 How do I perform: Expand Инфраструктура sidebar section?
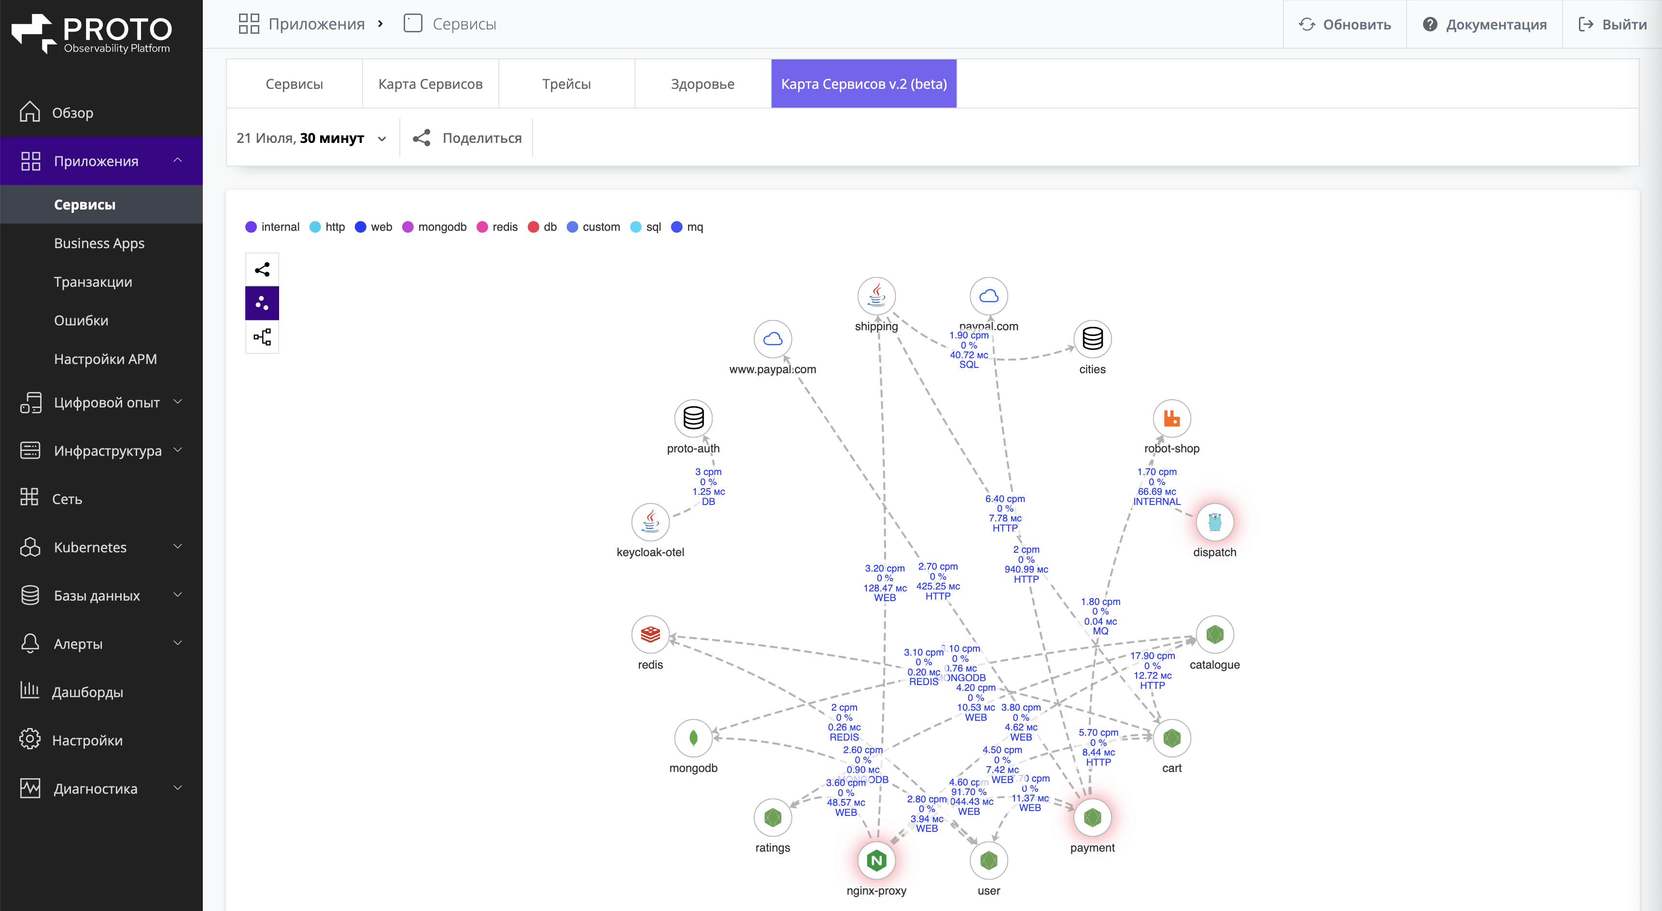101,450
